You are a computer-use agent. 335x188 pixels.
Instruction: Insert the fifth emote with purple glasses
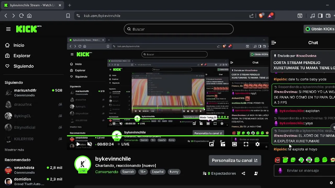click(309, 160)
